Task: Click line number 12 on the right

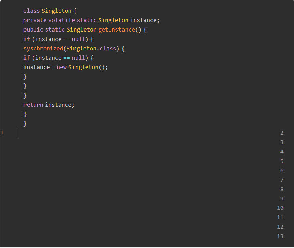Action: click(280, 227)
